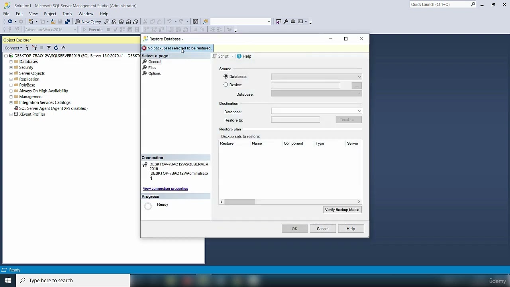Open the toolbar find combo box dropdown

(x=269, y=22)
